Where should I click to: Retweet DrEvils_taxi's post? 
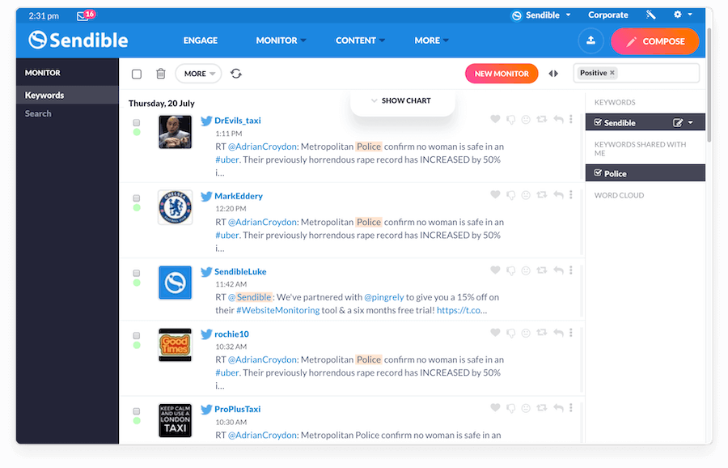pos(541,120)
